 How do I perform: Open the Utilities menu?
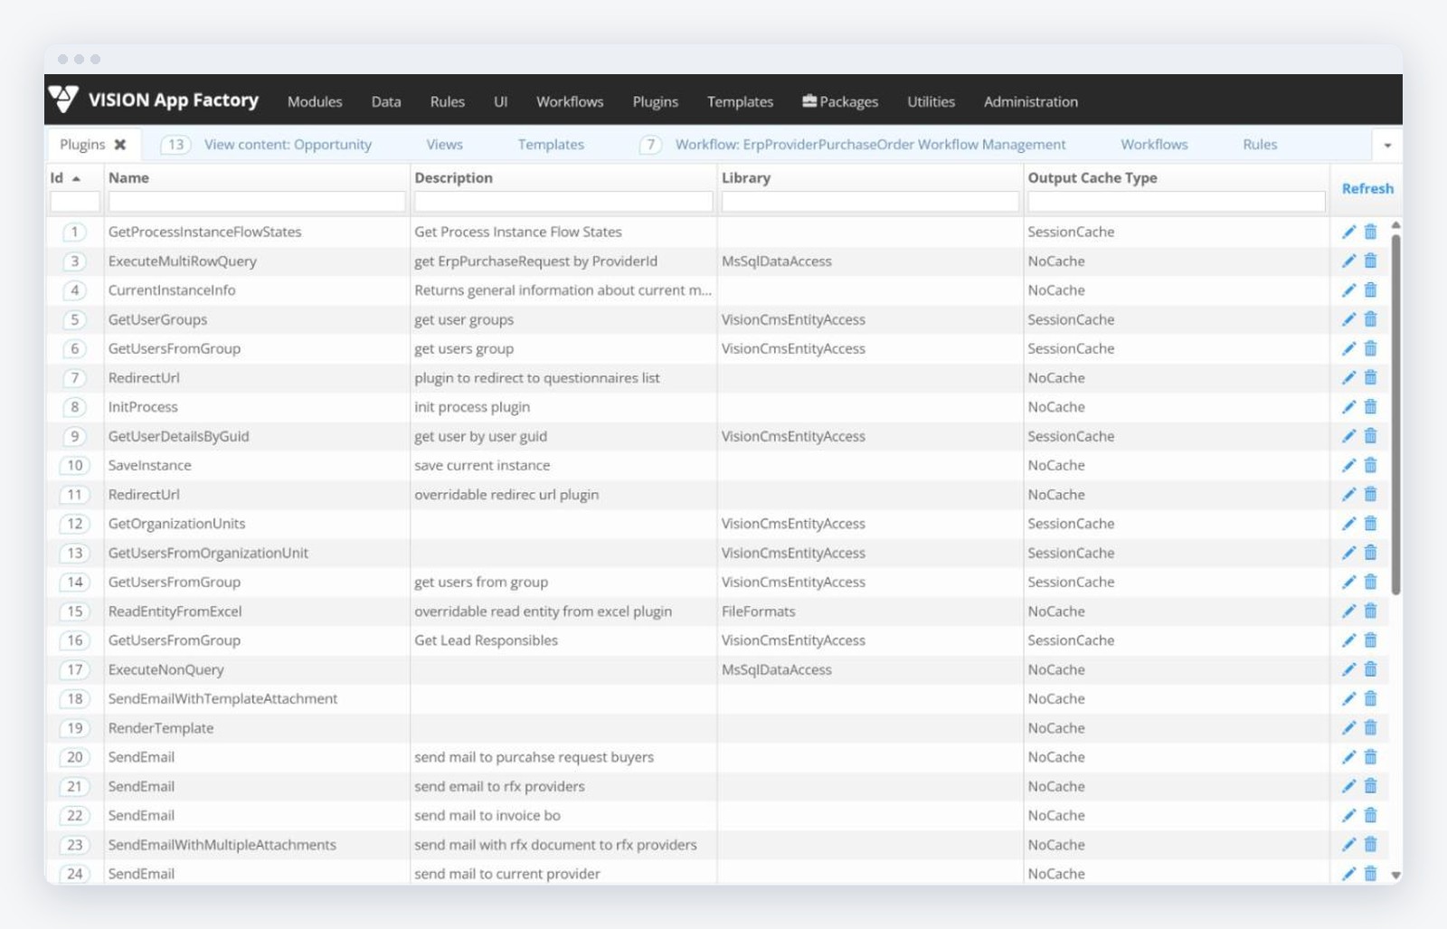(932, 101)
